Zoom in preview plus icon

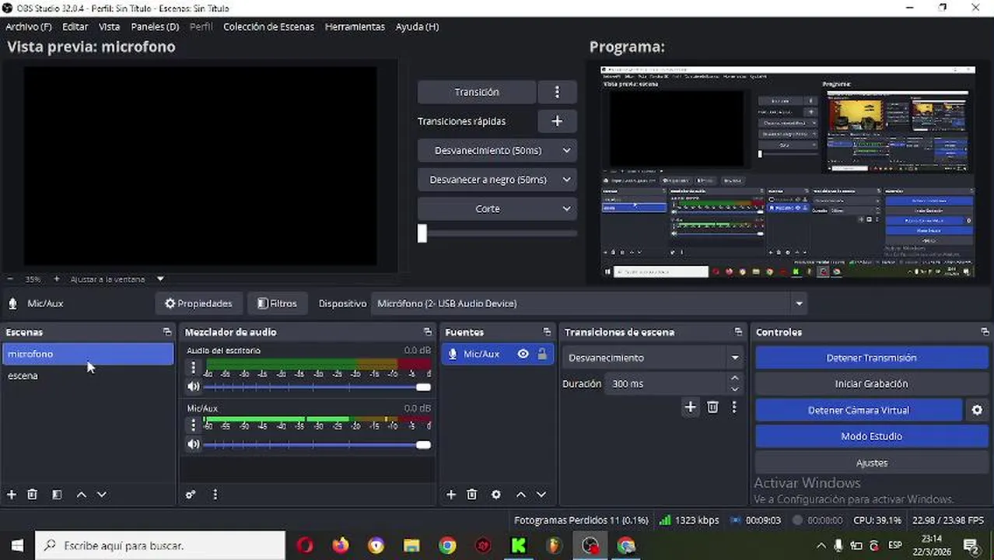click(56, 278)
